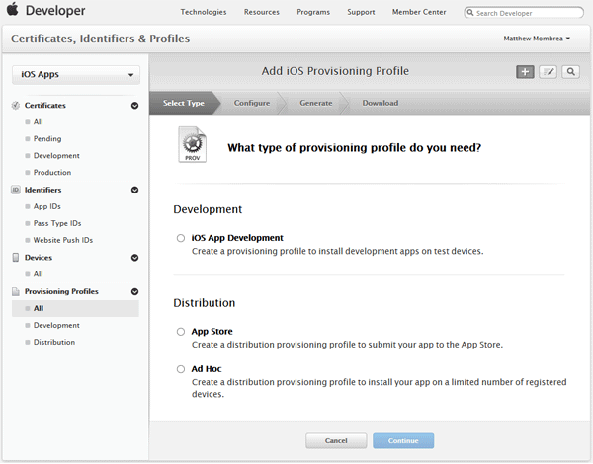Image resolution: width=593 pixels, height=464 pixels.
Task: Click the Provisioning Profiles section heading
Action: 61,291
